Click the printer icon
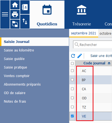The image size is (112, 123). [x=15, y=14]
